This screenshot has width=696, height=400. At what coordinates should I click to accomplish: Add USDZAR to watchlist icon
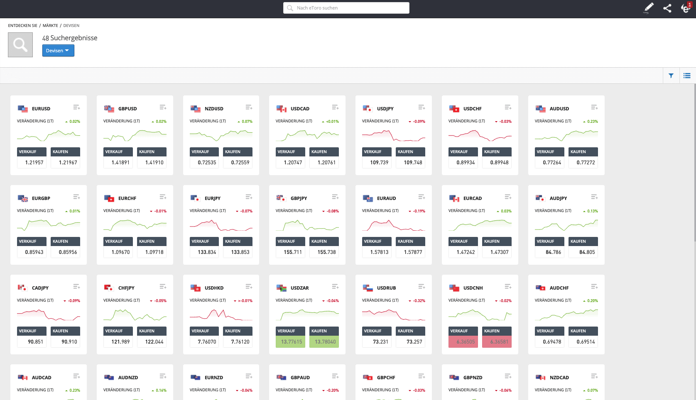pyautogui.click(x=335, y=287)
